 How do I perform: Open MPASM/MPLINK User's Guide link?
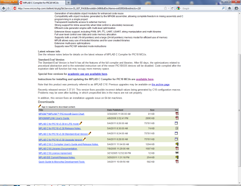click(x=54, y=118)
